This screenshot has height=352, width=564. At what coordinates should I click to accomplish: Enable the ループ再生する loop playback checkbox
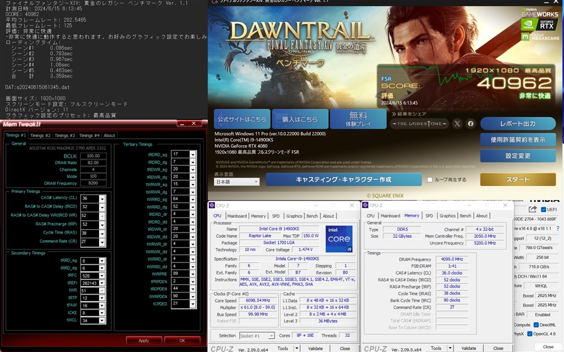tap(430, 180)
